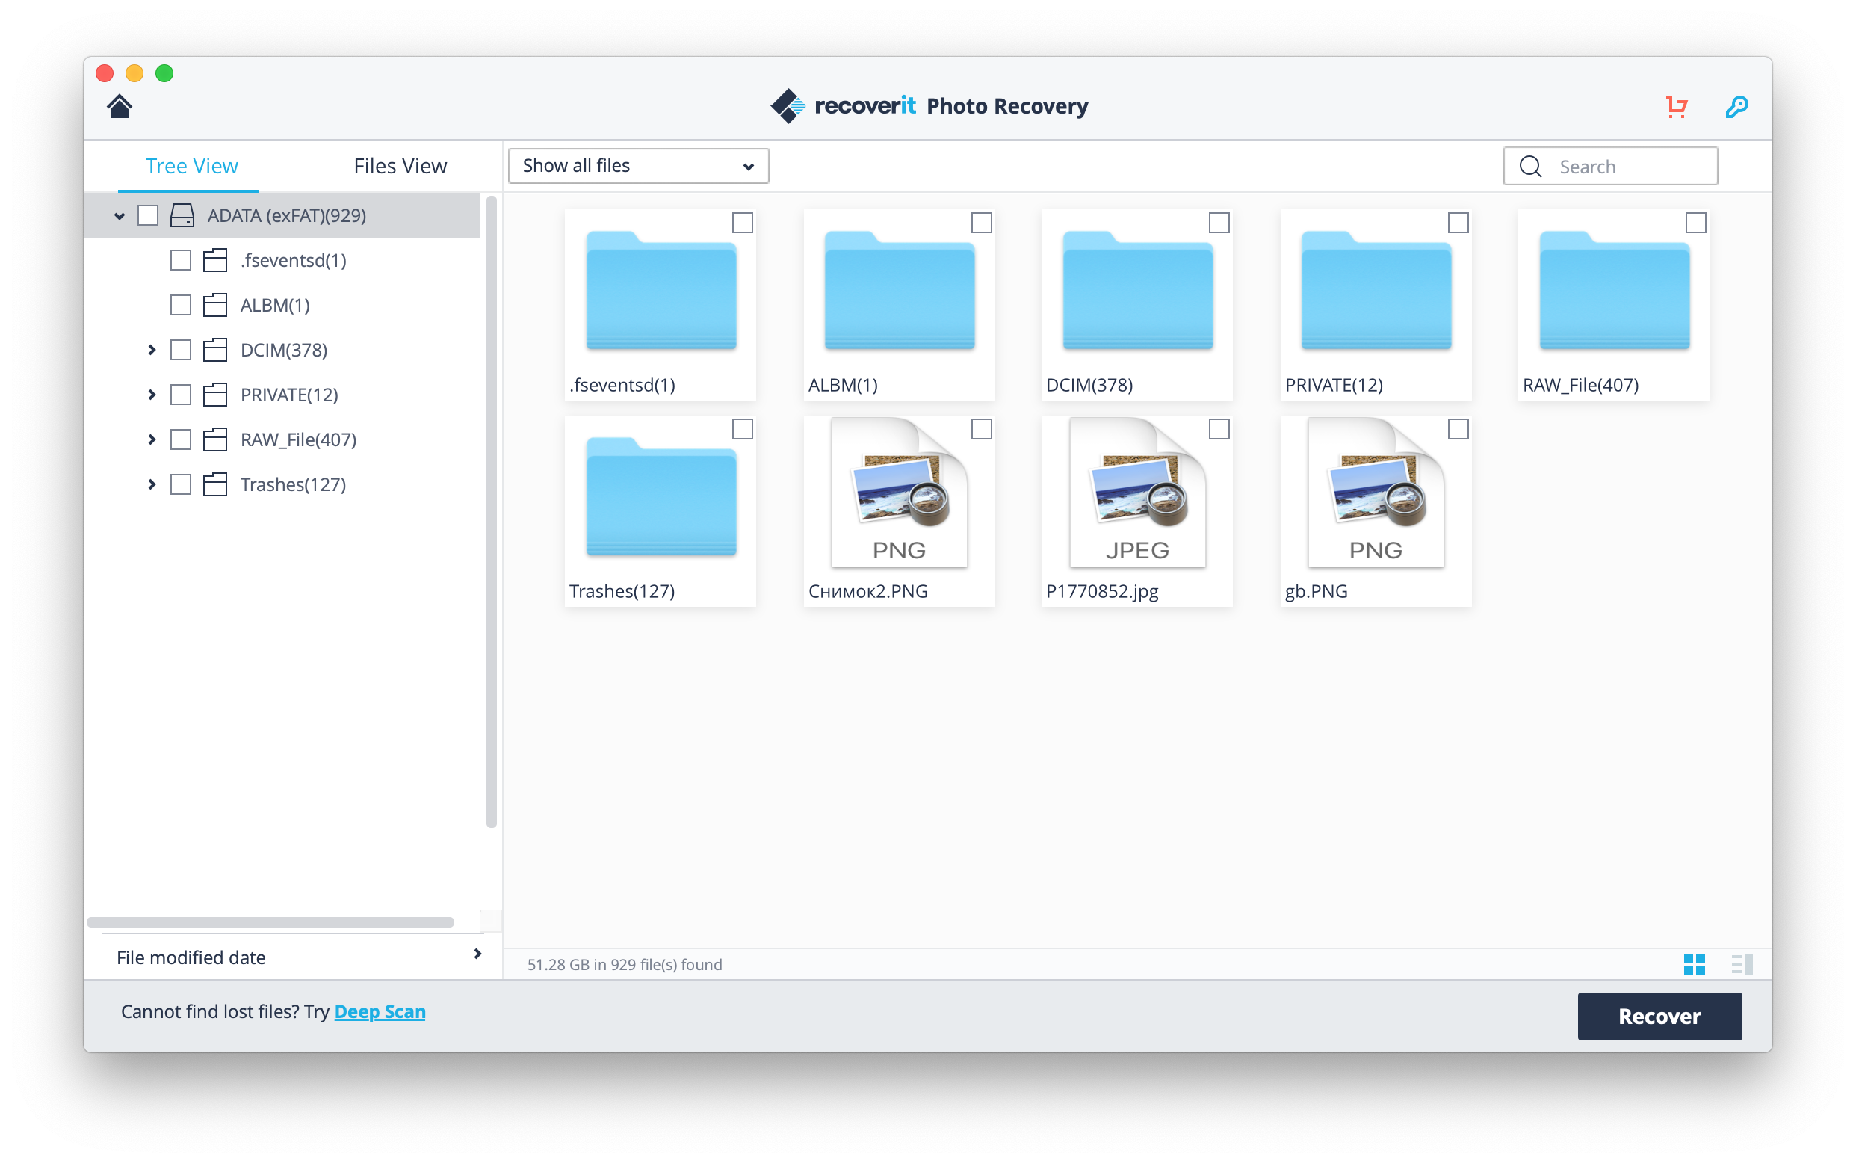Click the home icon
This screenshot has width=1856, height=1163.
click(x=119, y=106)
